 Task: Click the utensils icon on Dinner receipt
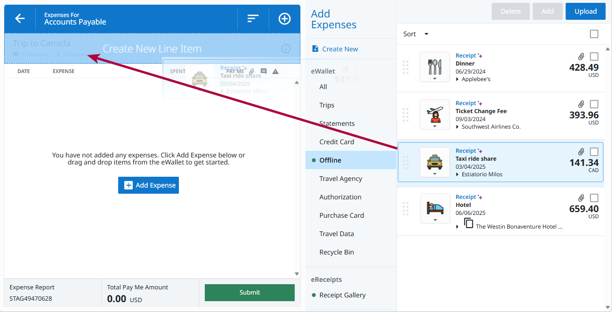[435, 66]
